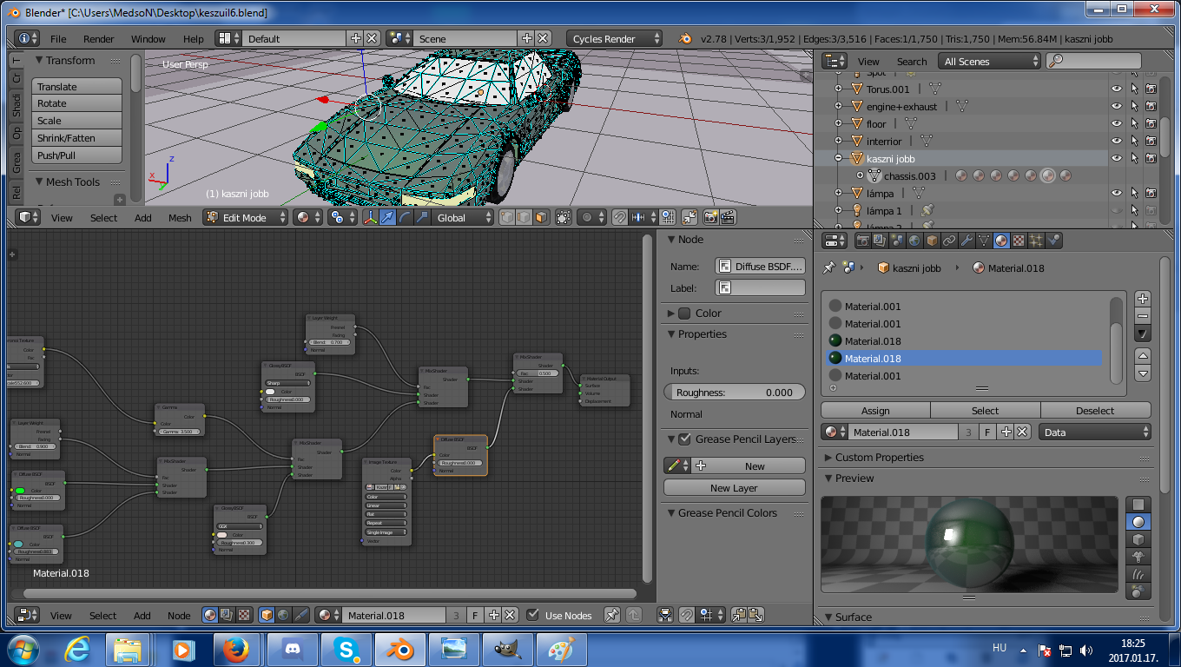Open the Help menu

click(194, 38)
